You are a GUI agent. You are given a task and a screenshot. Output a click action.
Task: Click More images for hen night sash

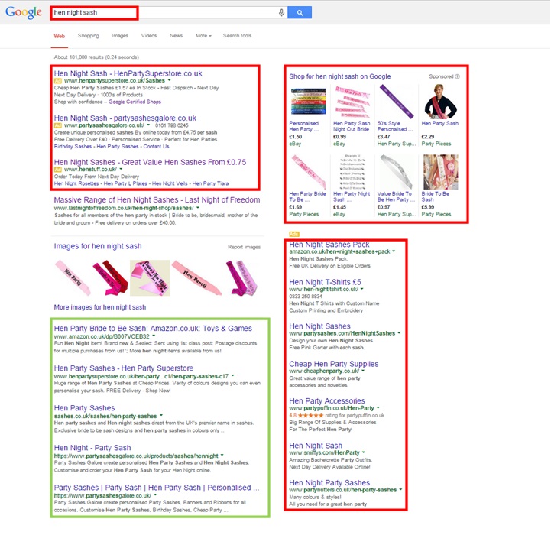pos(100,307)
